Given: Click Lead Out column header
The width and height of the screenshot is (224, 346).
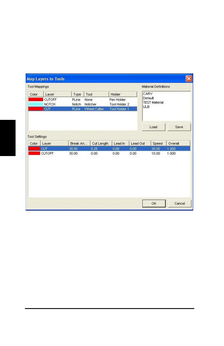Looking at the screenshot, I should 140,144.
